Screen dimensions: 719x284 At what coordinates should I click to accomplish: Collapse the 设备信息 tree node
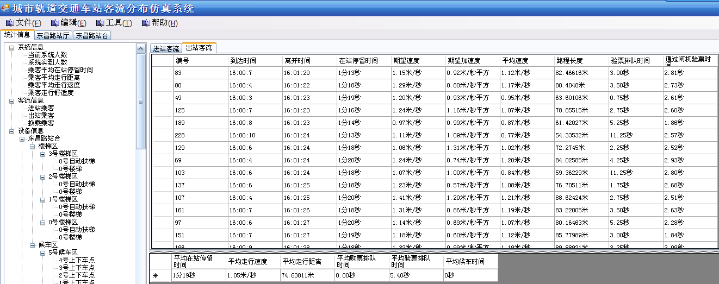12,131
